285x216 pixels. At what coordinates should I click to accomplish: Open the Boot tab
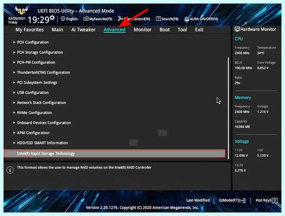164,29
